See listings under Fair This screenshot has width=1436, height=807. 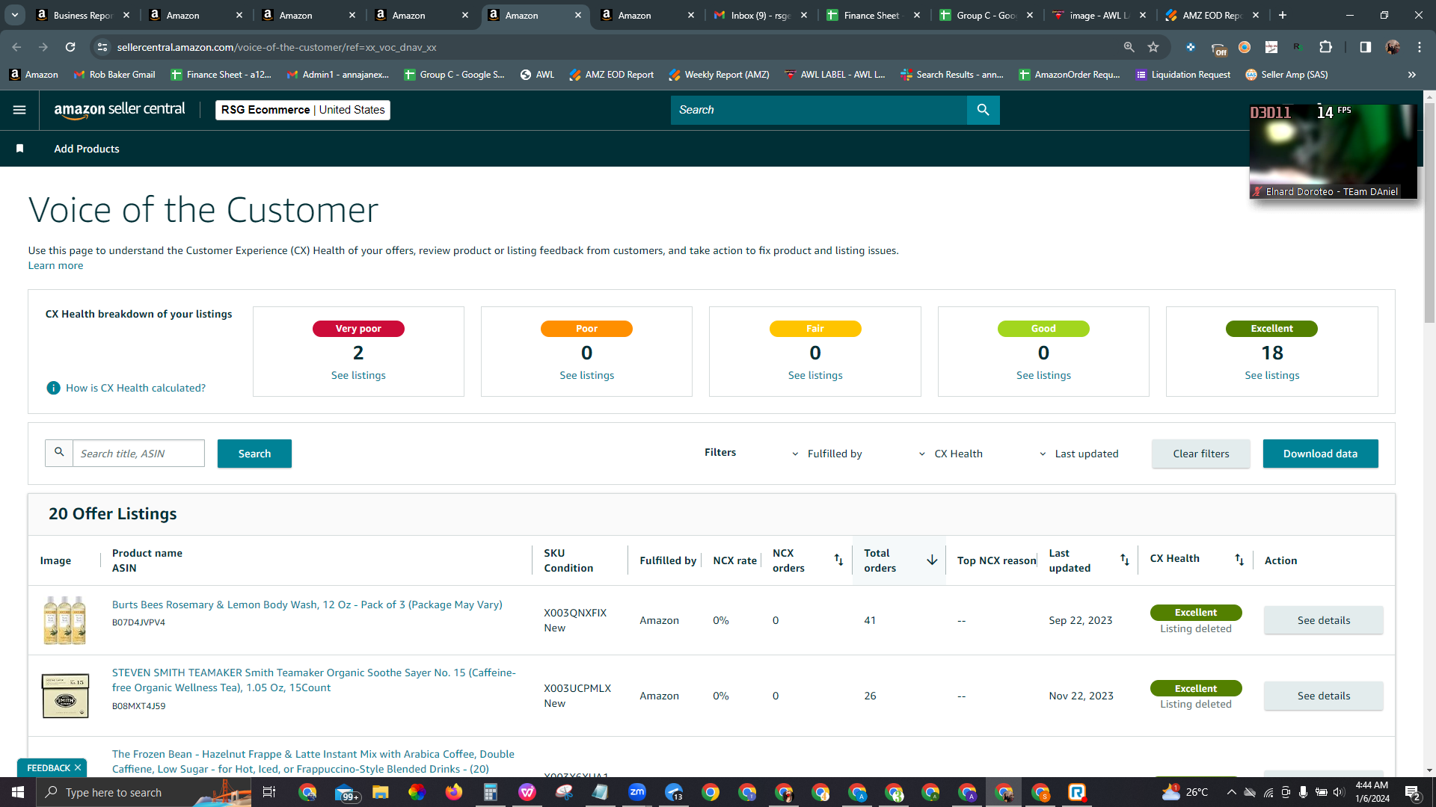coord(815,375)
